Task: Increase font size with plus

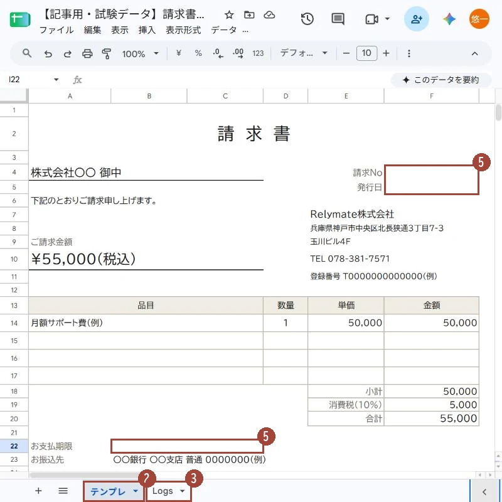Action: [x=386, y=53]
